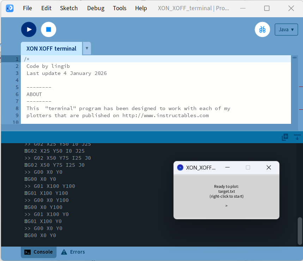The height and width of the screenshot is (261, 303).
Task: Open the Java mode dropdown
Action: tap(286, 30)
